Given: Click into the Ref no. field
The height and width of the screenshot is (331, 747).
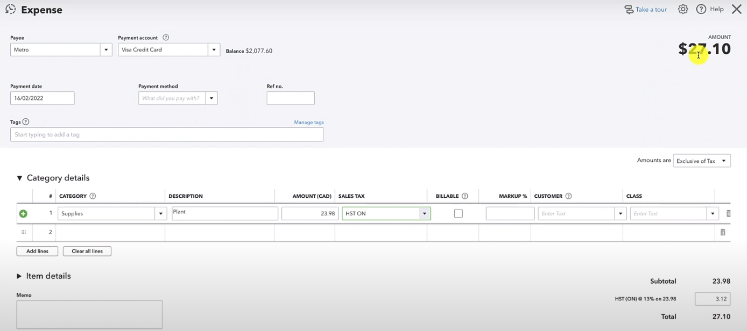Looking at the screenshot, I should click(x=291, y=98).
